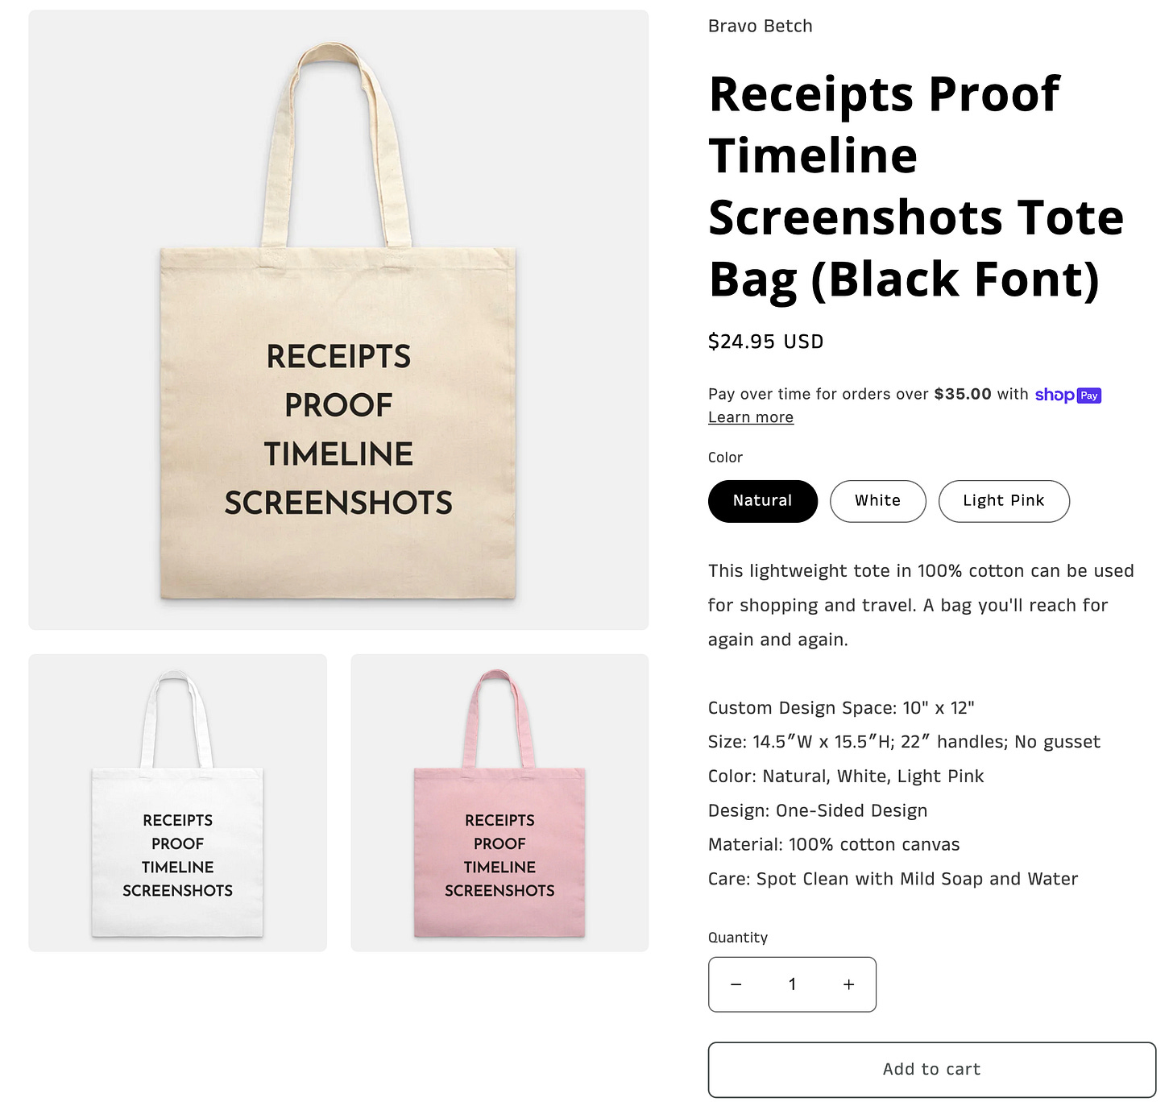
Task: Click the Shop Pay logo
Action: pyautogui.click(x=1067, y=395)
